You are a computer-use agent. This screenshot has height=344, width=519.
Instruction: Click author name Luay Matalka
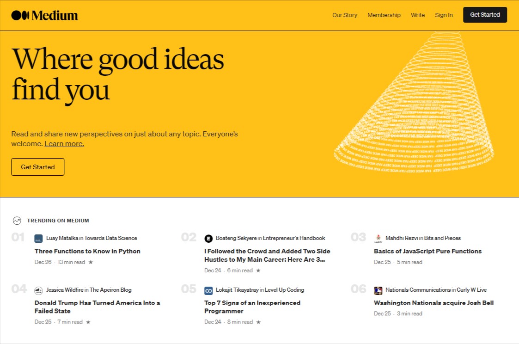pyautogui.click(x=62, y=238)
